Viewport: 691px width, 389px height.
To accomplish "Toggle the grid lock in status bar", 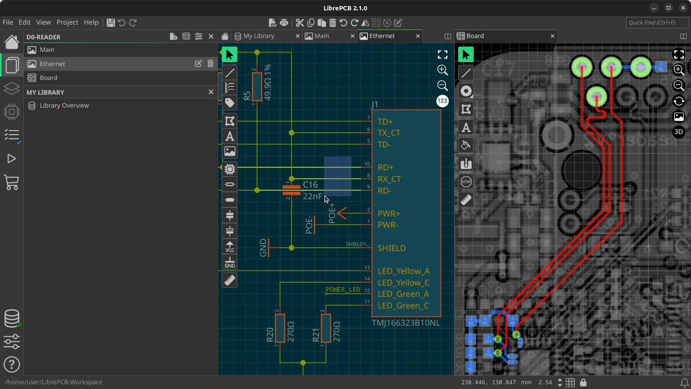I will coord(583,383).
